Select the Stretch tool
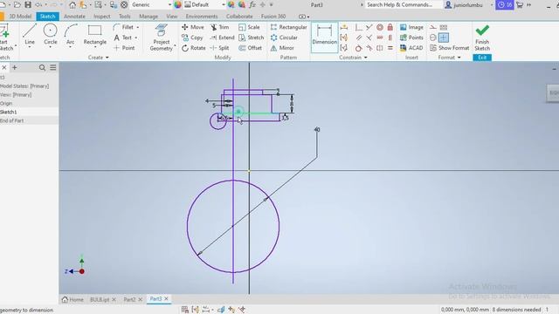559x314 pixels. [x=252, y=38]
